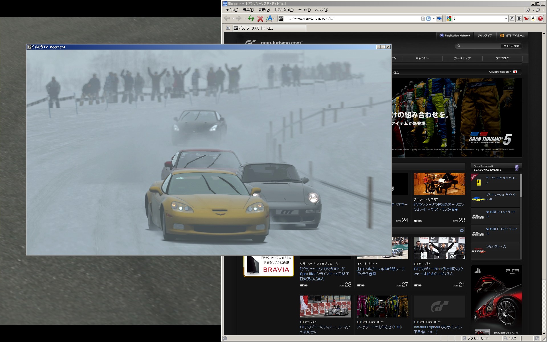The width and height of the screenshot is (547, 342).
Task: Click the Google search engine icon
Action: pos(449,19)
